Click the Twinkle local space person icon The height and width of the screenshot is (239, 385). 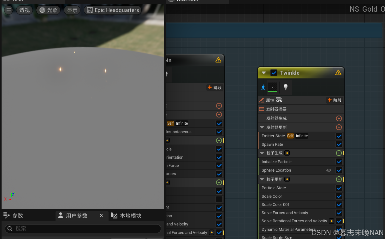(x=263, y=87)
